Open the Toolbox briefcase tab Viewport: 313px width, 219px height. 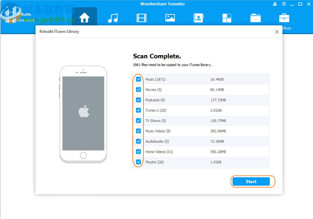pyautogui.click(x=284, y=18)
